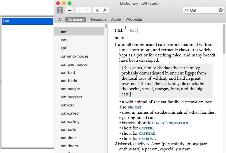Click the 'kat' pronunciation text
The image size is (226, 153).
[133, 31]
